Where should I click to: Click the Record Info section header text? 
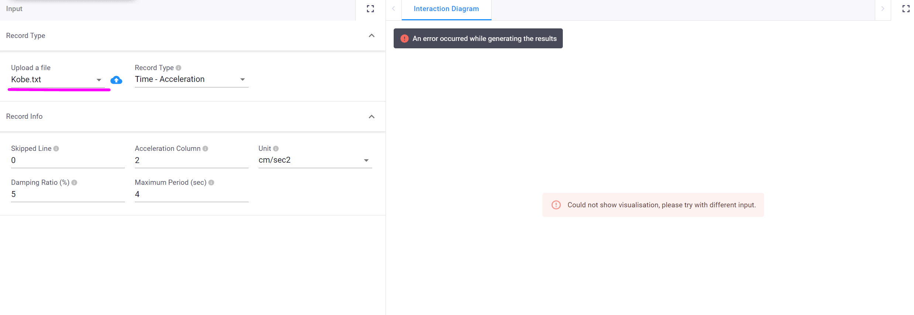(x=24, y=117)
